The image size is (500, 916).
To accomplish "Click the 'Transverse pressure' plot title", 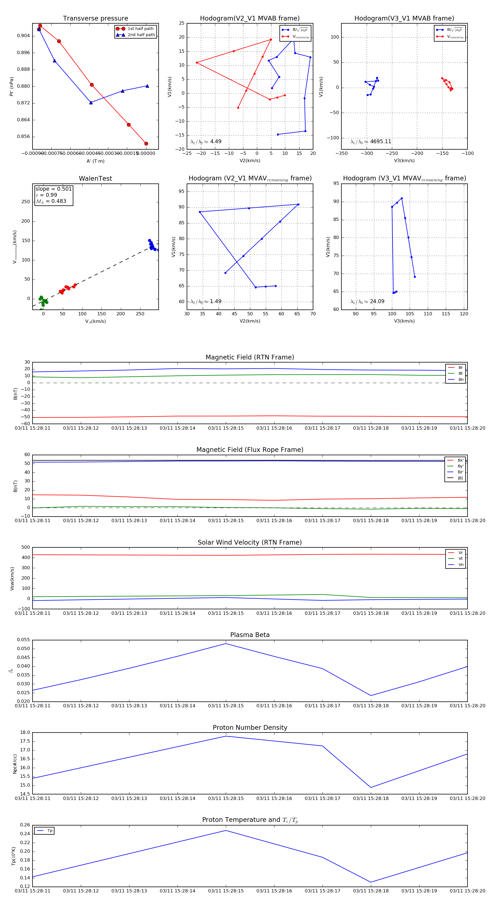I will (95, 19).
